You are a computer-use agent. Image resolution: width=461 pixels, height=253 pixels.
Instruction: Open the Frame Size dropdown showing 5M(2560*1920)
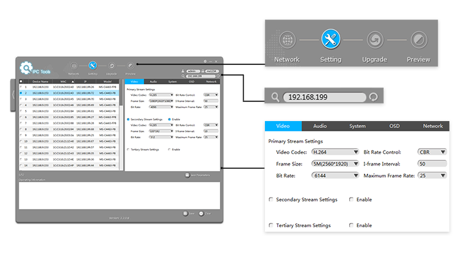click(x=335, y=164)
